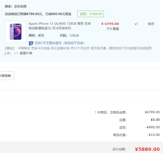Click the 商品优惠 deduction -¥10.00
Screen dimensions: 163x153
(x=154, y=135)
